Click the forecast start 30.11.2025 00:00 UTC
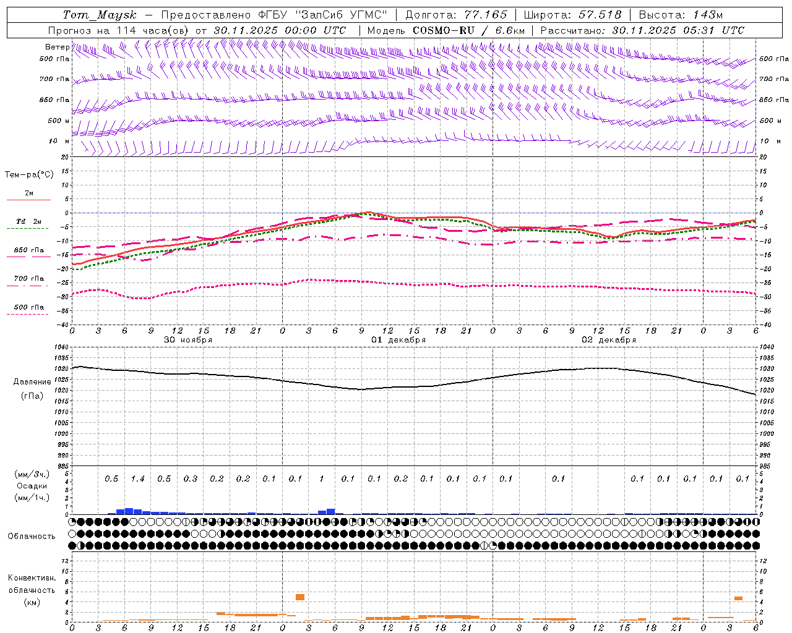 click(280, 30)
